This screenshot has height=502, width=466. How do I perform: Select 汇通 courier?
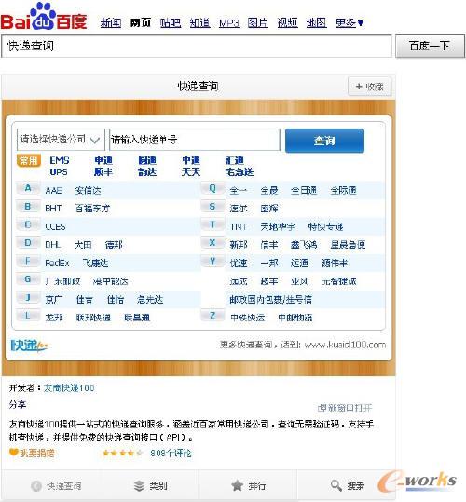click(x=235, y=160)
